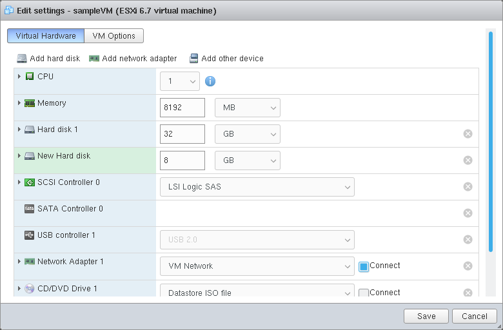Expand the Memory settings row
Screen dimensions: 503x330
coord(19,103)
